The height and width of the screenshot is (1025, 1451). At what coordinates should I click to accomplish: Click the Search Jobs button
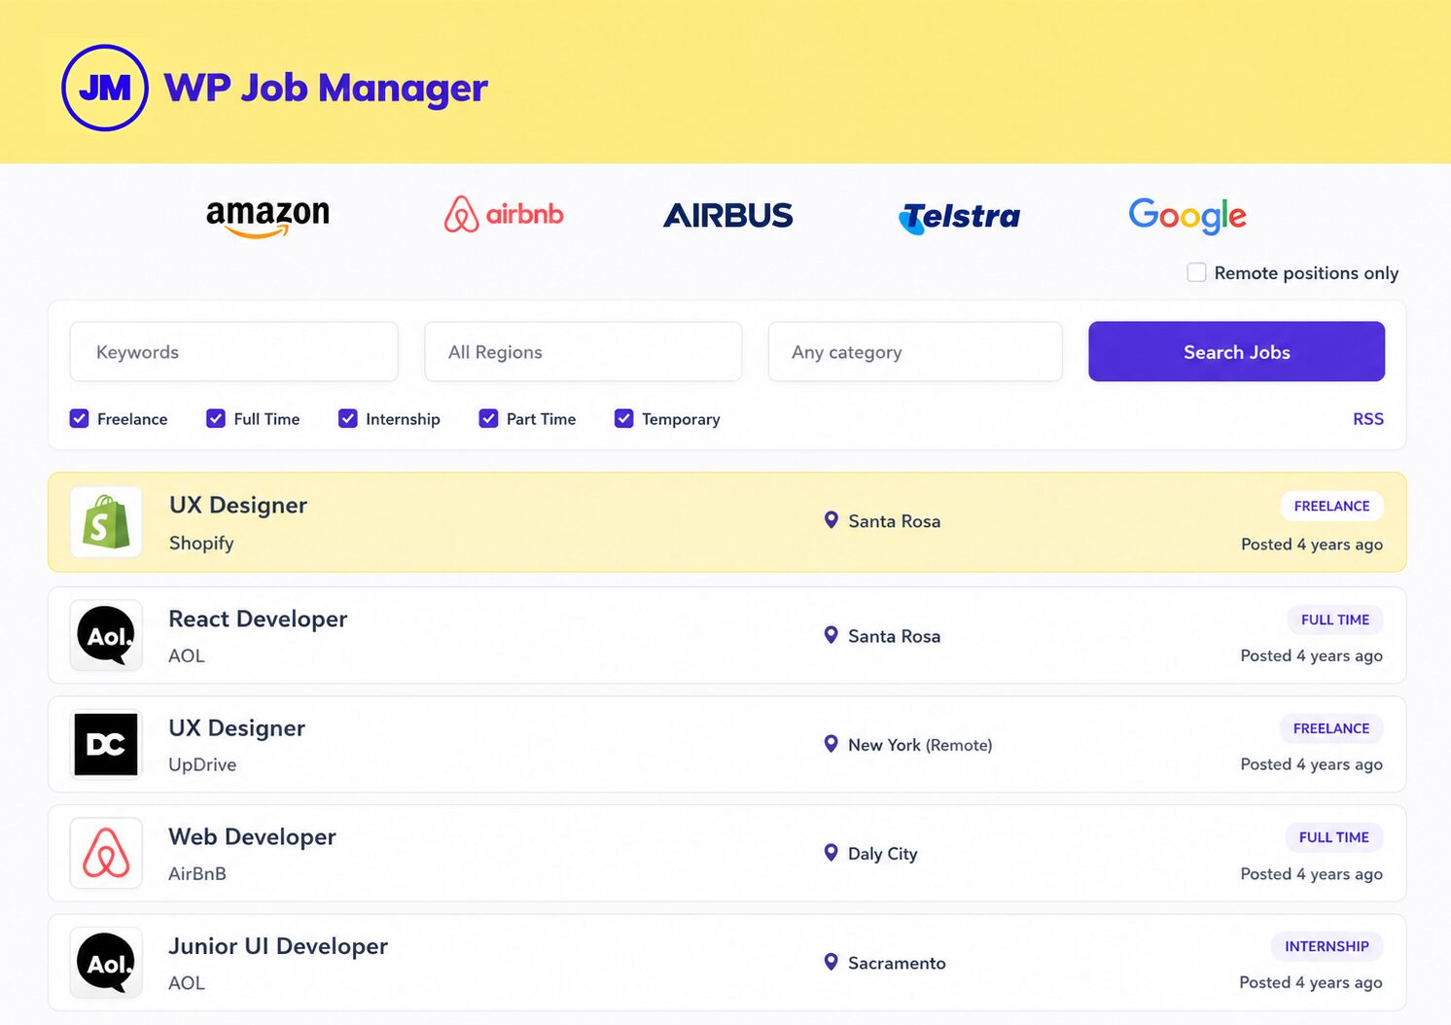click(x=1236, y=352)
